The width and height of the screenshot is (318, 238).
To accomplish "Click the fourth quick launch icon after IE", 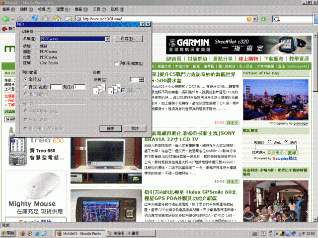I will pos(44,234).
